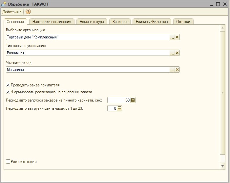The width and height of the screenshot is (230, 183).
Task: Clear the organization field with X icon
Action: (177, 37)
